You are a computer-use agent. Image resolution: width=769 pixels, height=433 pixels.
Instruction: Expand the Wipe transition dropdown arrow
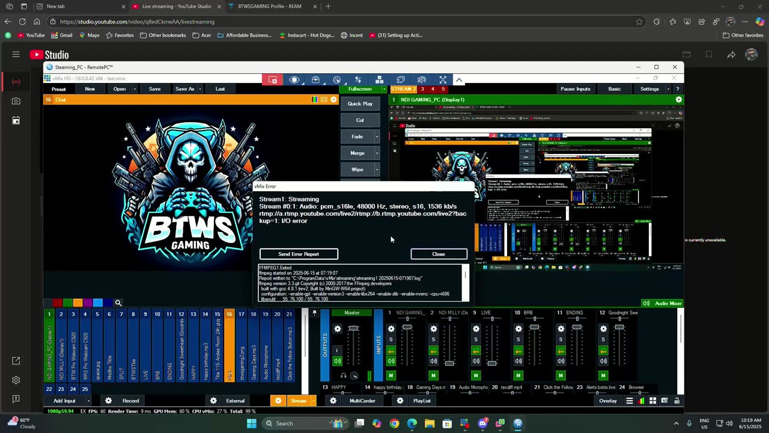pyautogui.click(x=377, y=170)
